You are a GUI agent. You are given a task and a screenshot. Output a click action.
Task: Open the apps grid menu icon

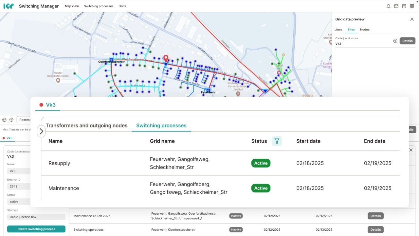412,6
